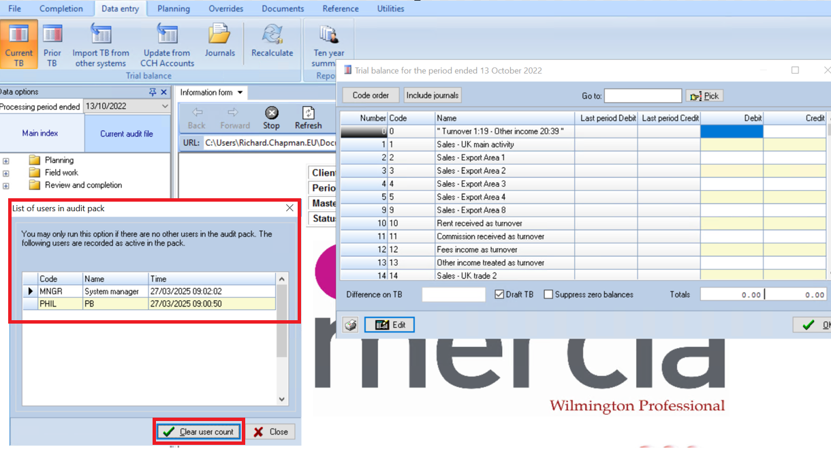Click the Go to input field
This screenshot has width=831, height=451.
point(643,96)
